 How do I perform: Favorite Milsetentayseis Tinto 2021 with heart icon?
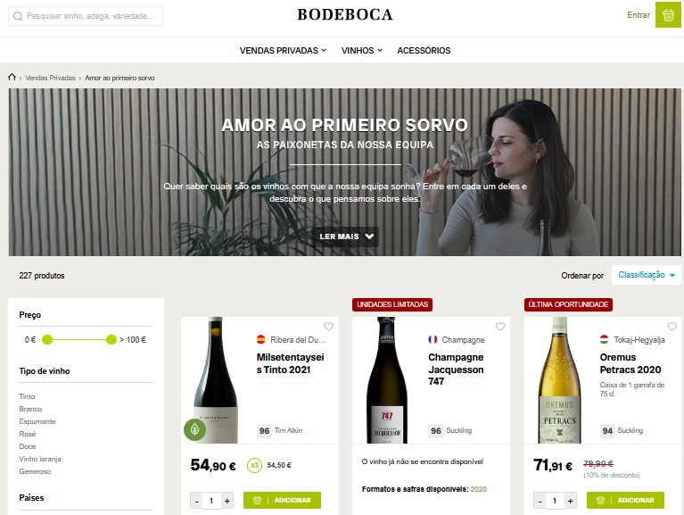[328, 327]
